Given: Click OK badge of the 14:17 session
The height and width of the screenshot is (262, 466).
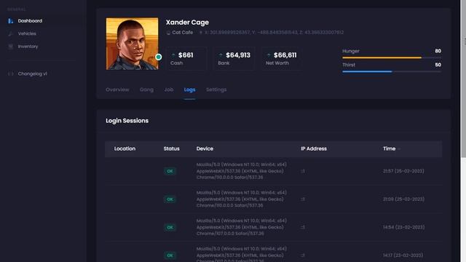Looking at the screenshot, I should click(x=170, y=255).
